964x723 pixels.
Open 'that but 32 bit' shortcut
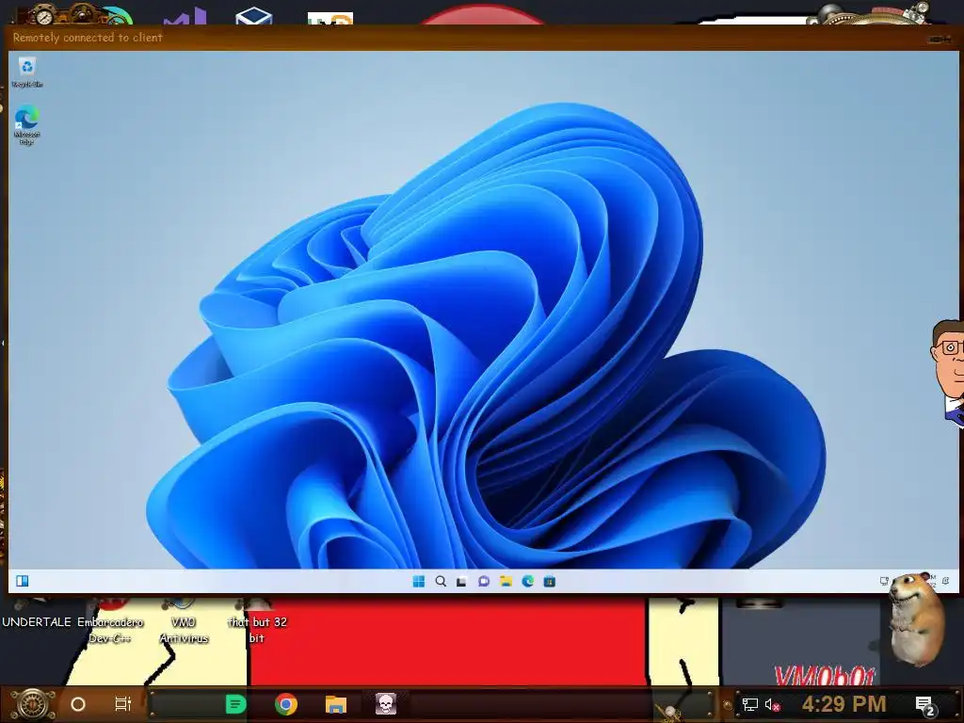[257, 622]
